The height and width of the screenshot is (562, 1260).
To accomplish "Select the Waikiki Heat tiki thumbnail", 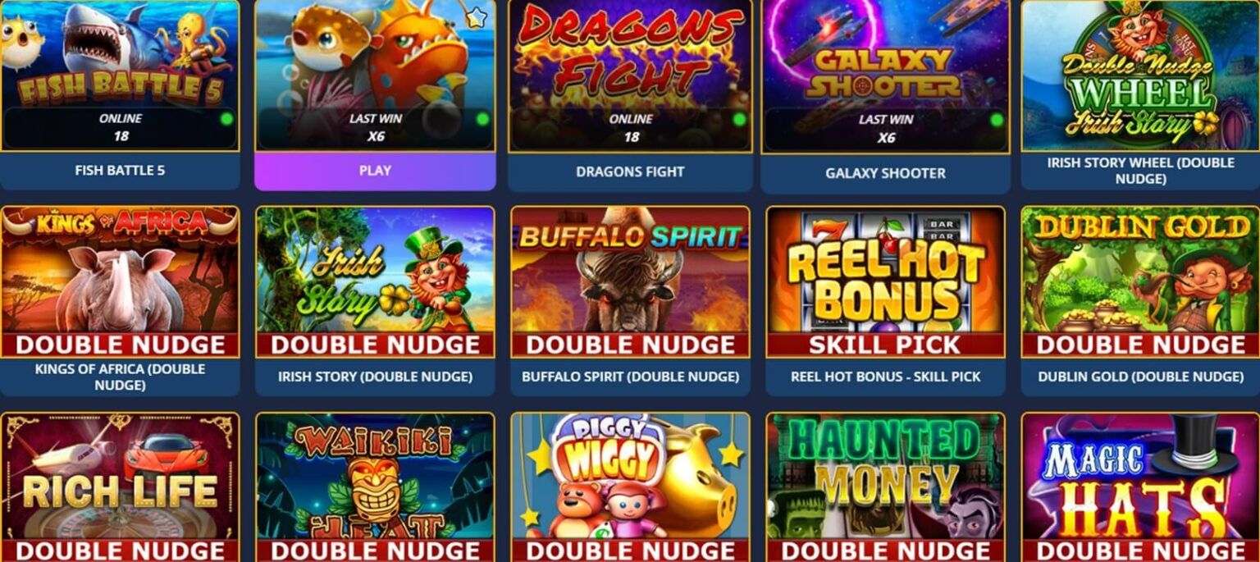I will [x=375, y=487].
